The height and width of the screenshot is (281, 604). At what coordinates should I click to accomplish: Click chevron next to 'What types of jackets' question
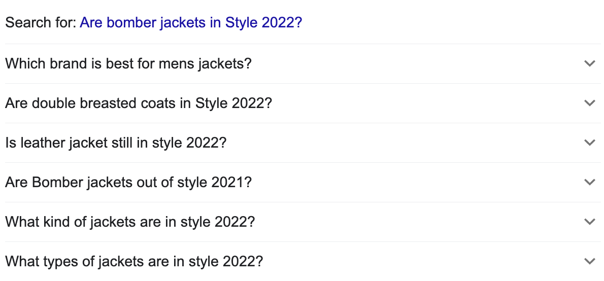click(589, 261)
